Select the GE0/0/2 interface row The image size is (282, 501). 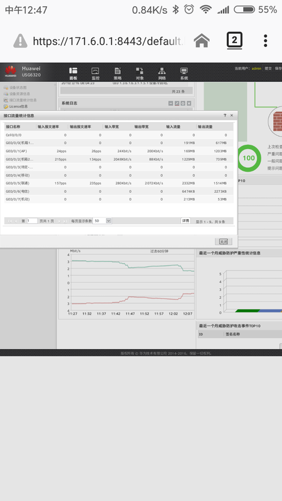118,159
